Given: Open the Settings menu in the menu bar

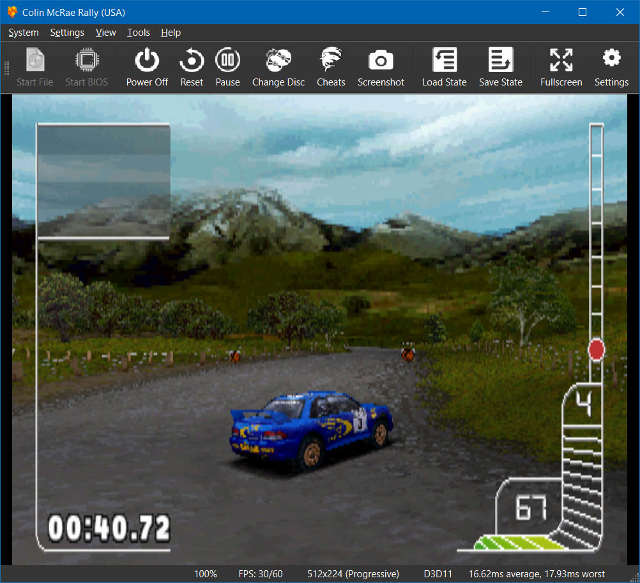Looking at the screenshot, I should 67,33.
